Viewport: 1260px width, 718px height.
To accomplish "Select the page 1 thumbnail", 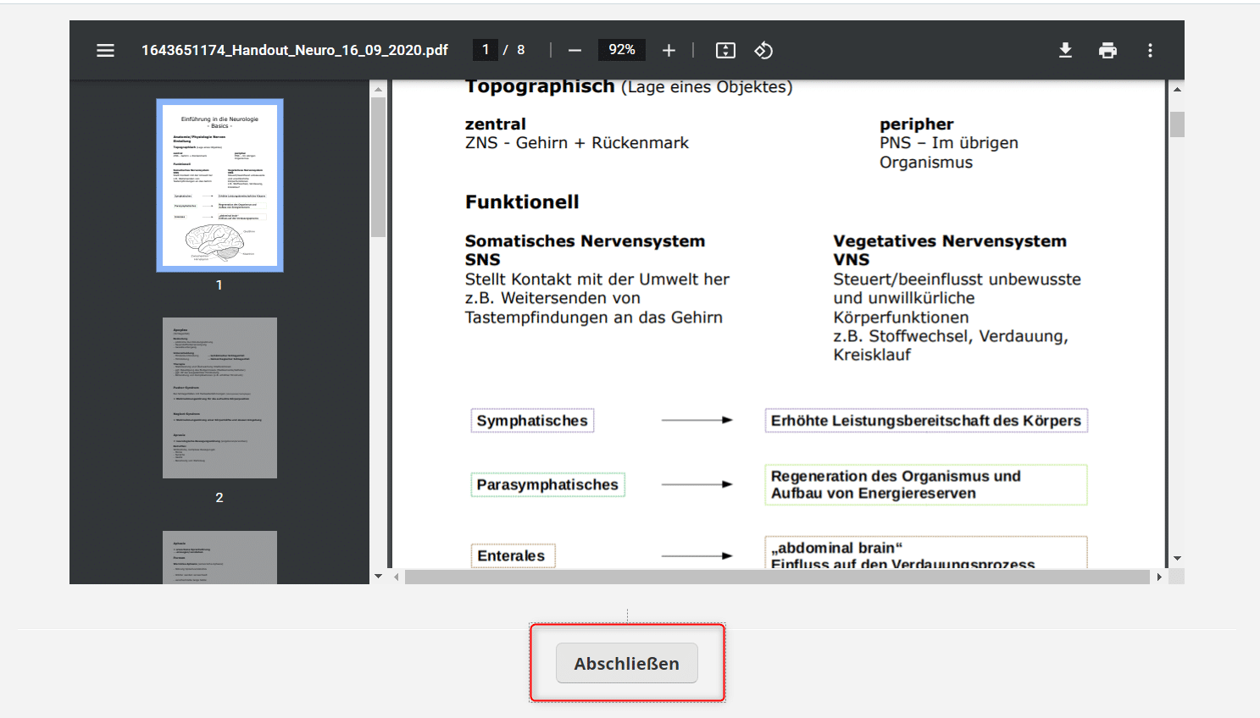I will click(x=219, y=185).
